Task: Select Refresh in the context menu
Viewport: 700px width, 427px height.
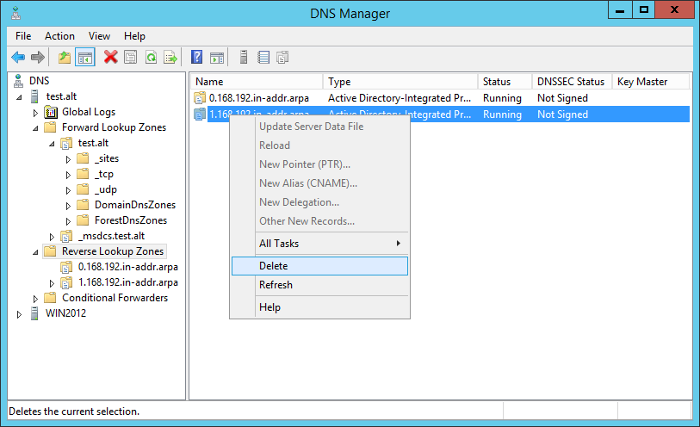Action: [276, 285]
